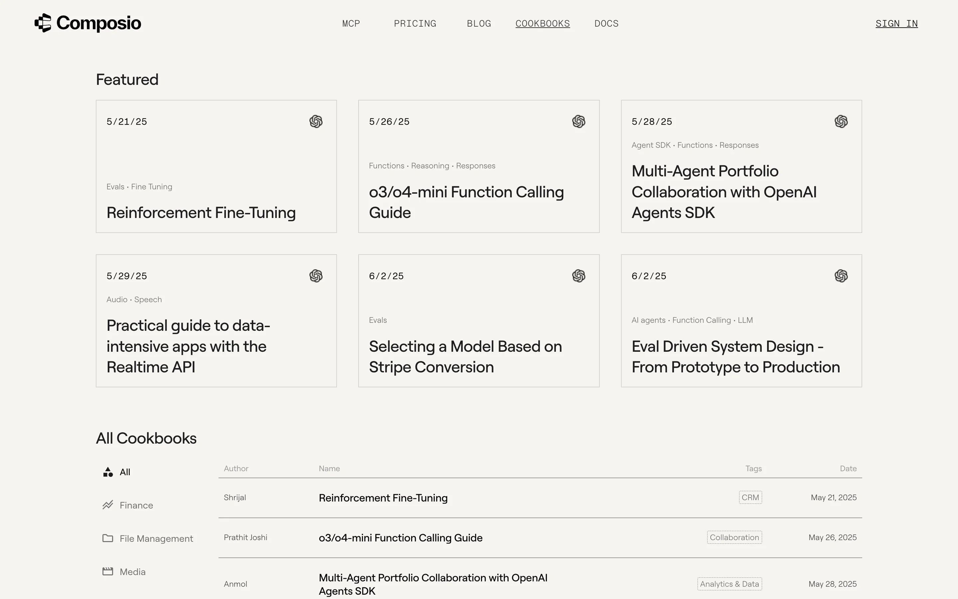958x599 pixels.
Task: Click OpenAI icon on Reinforcement Fine-Tuning card
Action: (x=316, y=121)
